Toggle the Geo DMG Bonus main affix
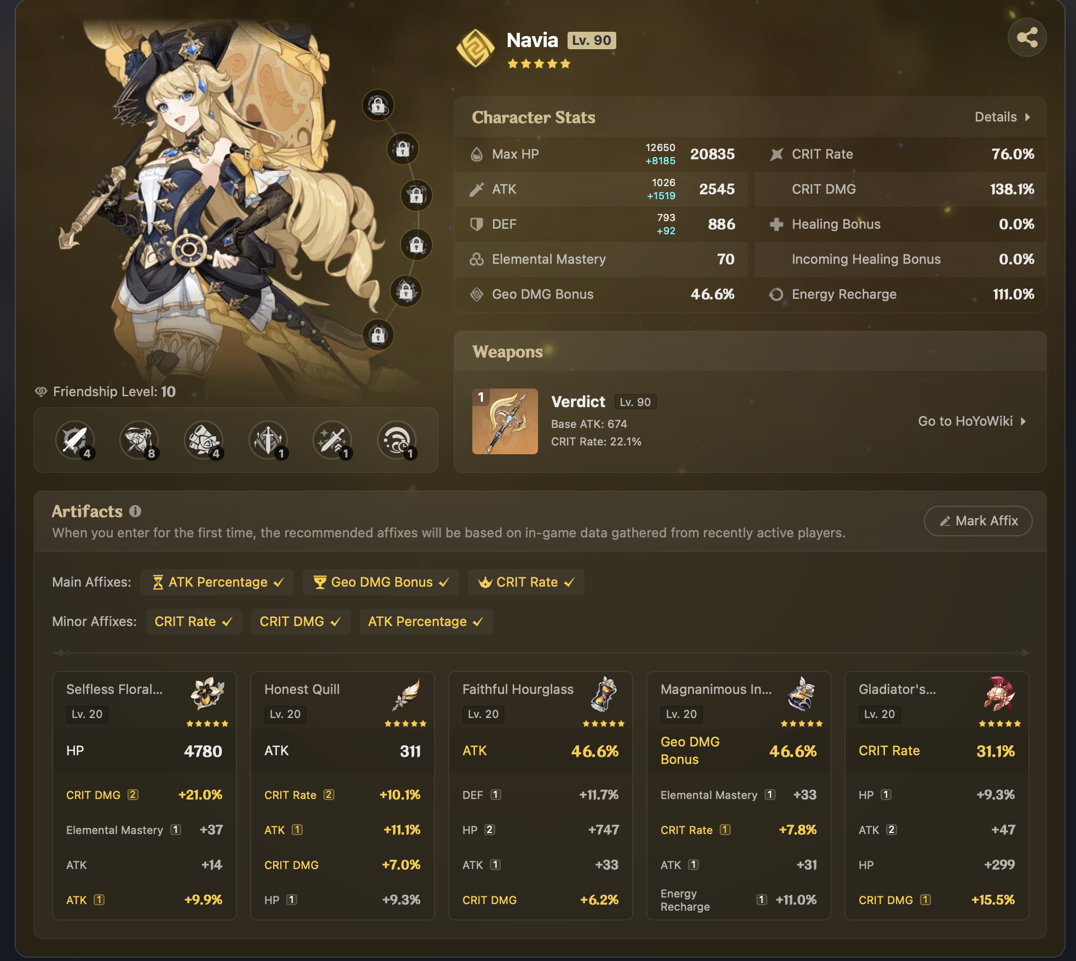This screenshot has width=1076, height=961. [x=381, y=582]
